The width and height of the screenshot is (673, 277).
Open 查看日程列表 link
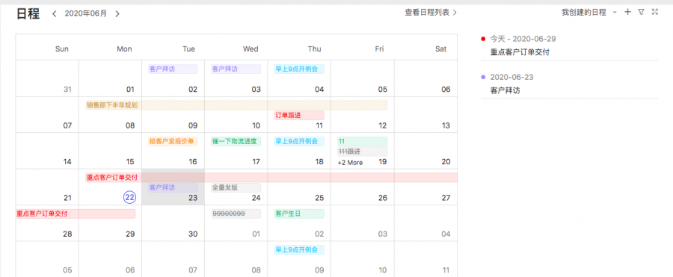coord(431,13)
